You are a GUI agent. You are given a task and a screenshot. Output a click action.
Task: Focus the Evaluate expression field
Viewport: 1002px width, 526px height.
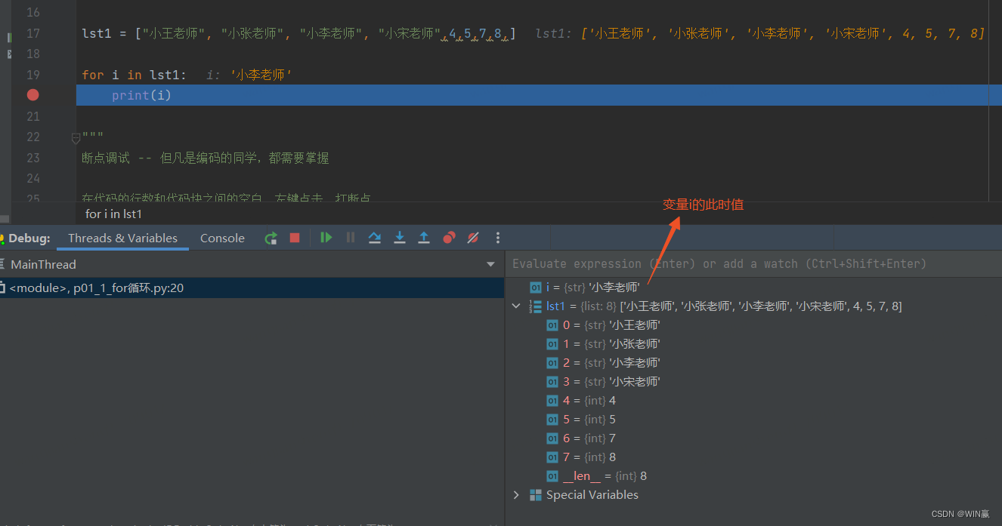pos(753,263)
